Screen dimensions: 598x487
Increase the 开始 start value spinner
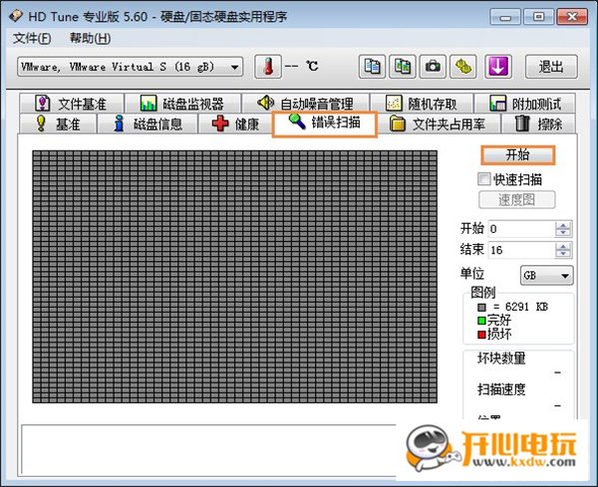pos(564,225)
